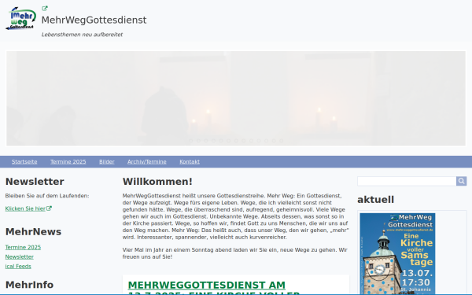Click the 'Newsletter' sidebar heading
This screenshot has width=472, height=295.
35,182
